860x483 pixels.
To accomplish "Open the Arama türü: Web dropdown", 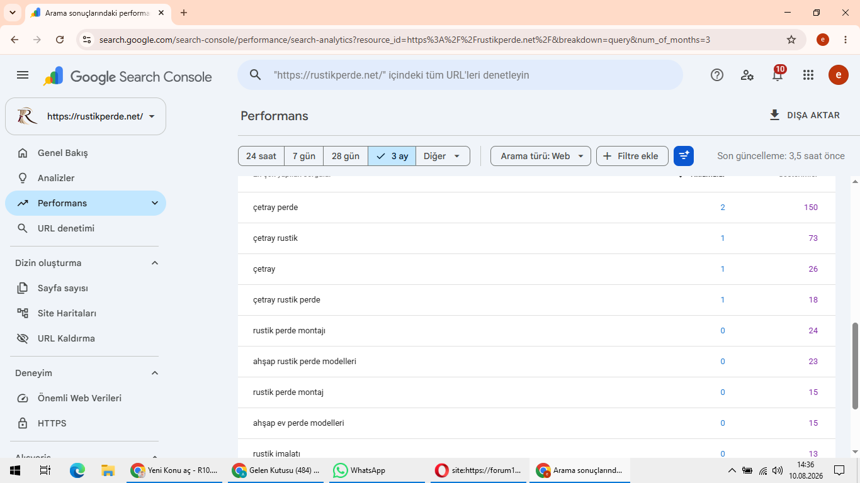I will click(541, 156).
